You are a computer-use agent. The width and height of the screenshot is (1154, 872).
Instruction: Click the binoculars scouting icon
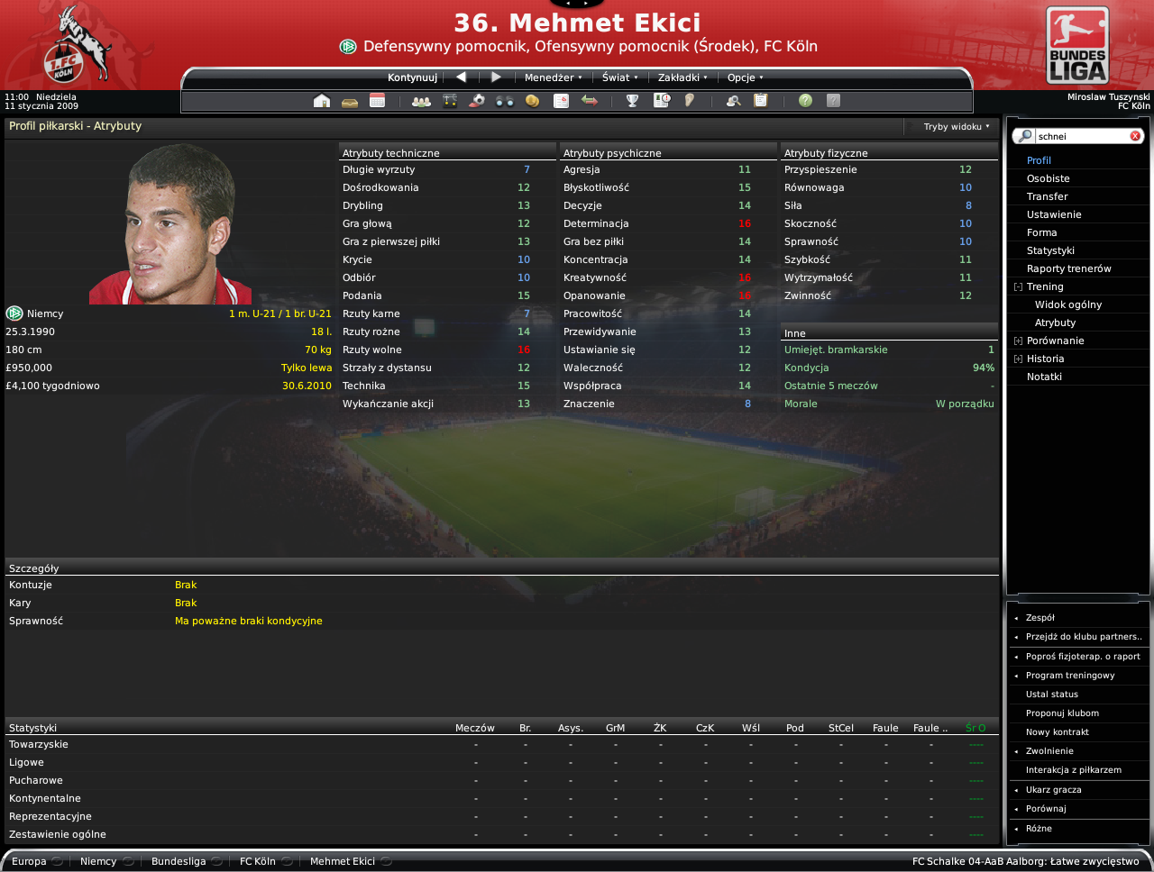[505, 101]
